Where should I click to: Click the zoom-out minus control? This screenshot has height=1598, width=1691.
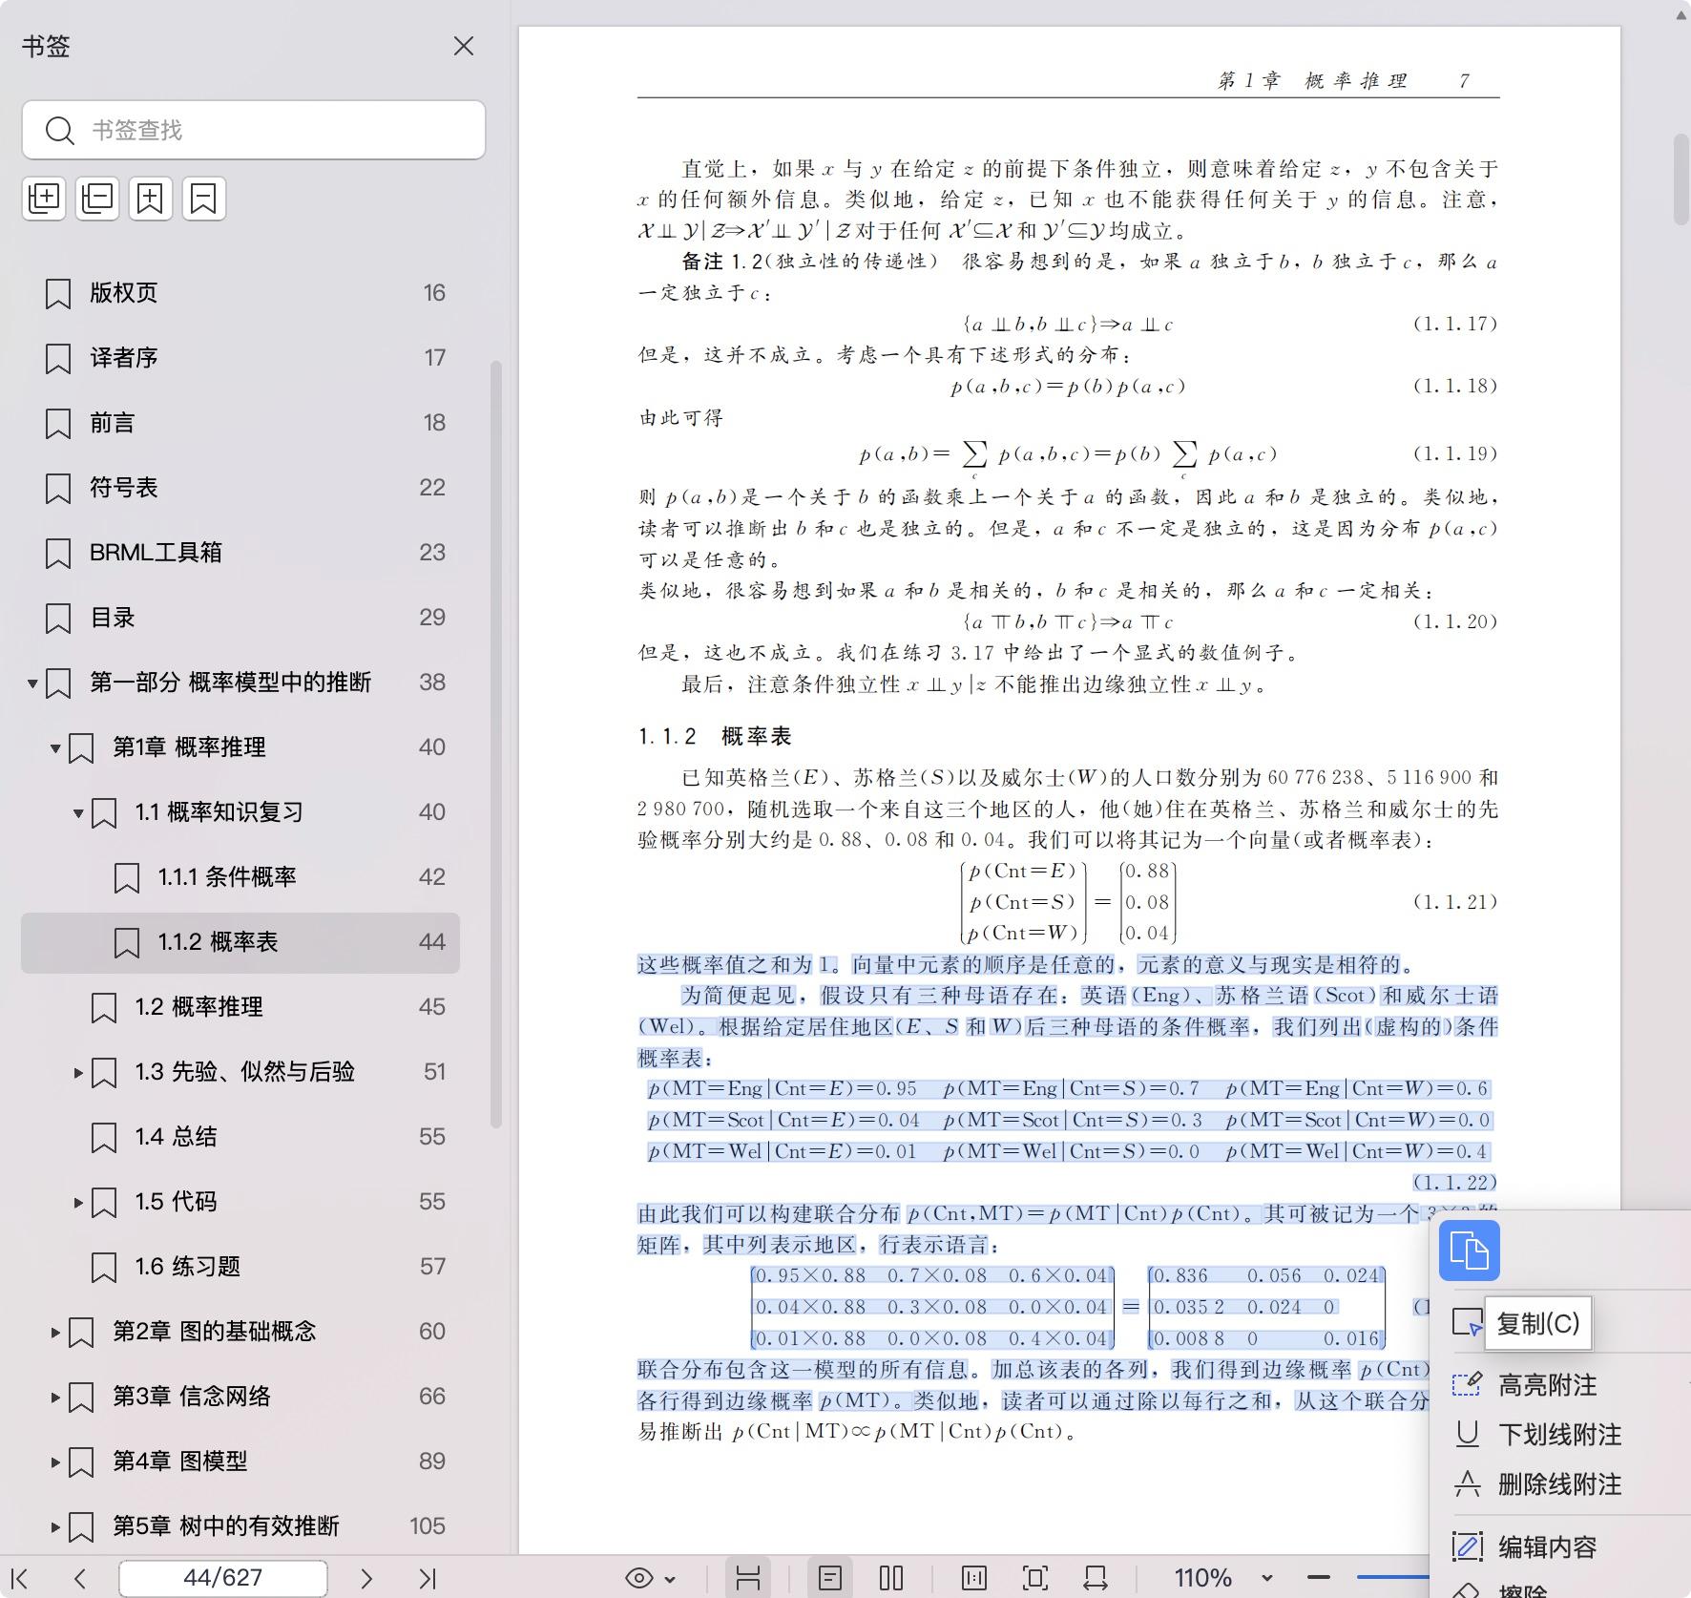tap(1321, 1577)
